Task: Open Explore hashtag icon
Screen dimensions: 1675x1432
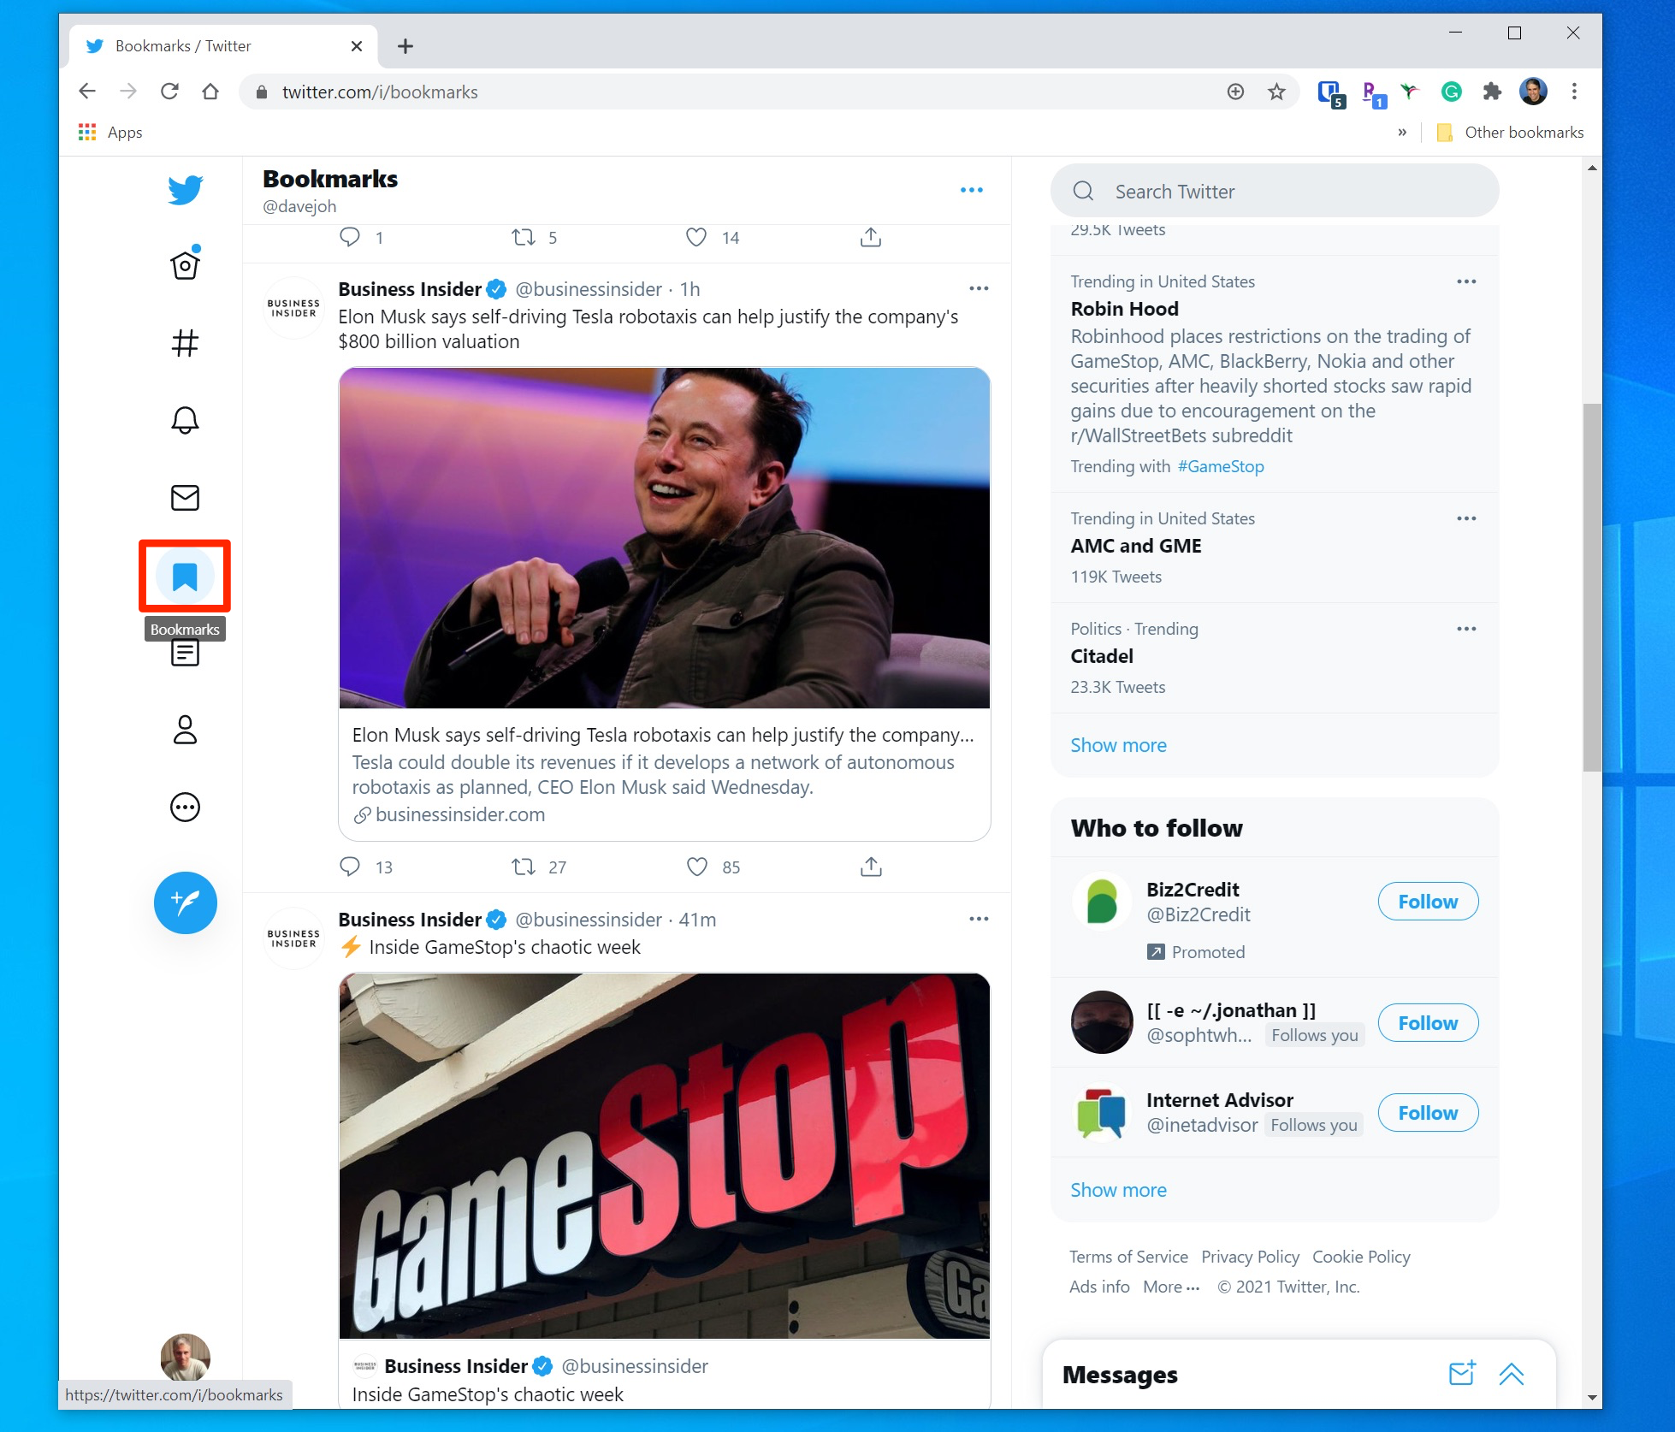Action: tap(185, 343)
